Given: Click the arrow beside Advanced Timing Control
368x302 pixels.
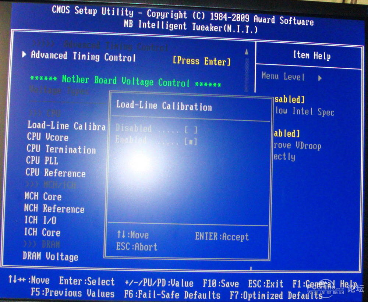Looking at the screenshot, I should [24, 54].
